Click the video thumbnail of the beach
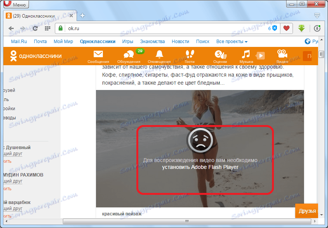Viewport: 328px width, 228px height. tap(200, 149)
